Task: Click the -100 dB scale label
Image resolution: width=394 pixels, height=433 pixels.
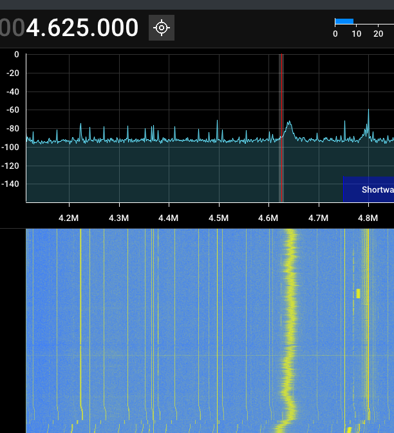Action: click(x=10, y=147)
